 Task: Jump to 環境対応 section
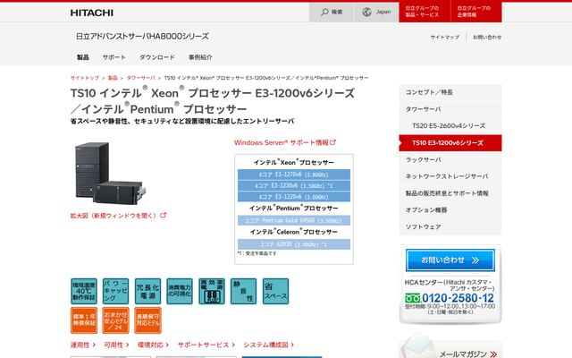click(x=153, y=345)
